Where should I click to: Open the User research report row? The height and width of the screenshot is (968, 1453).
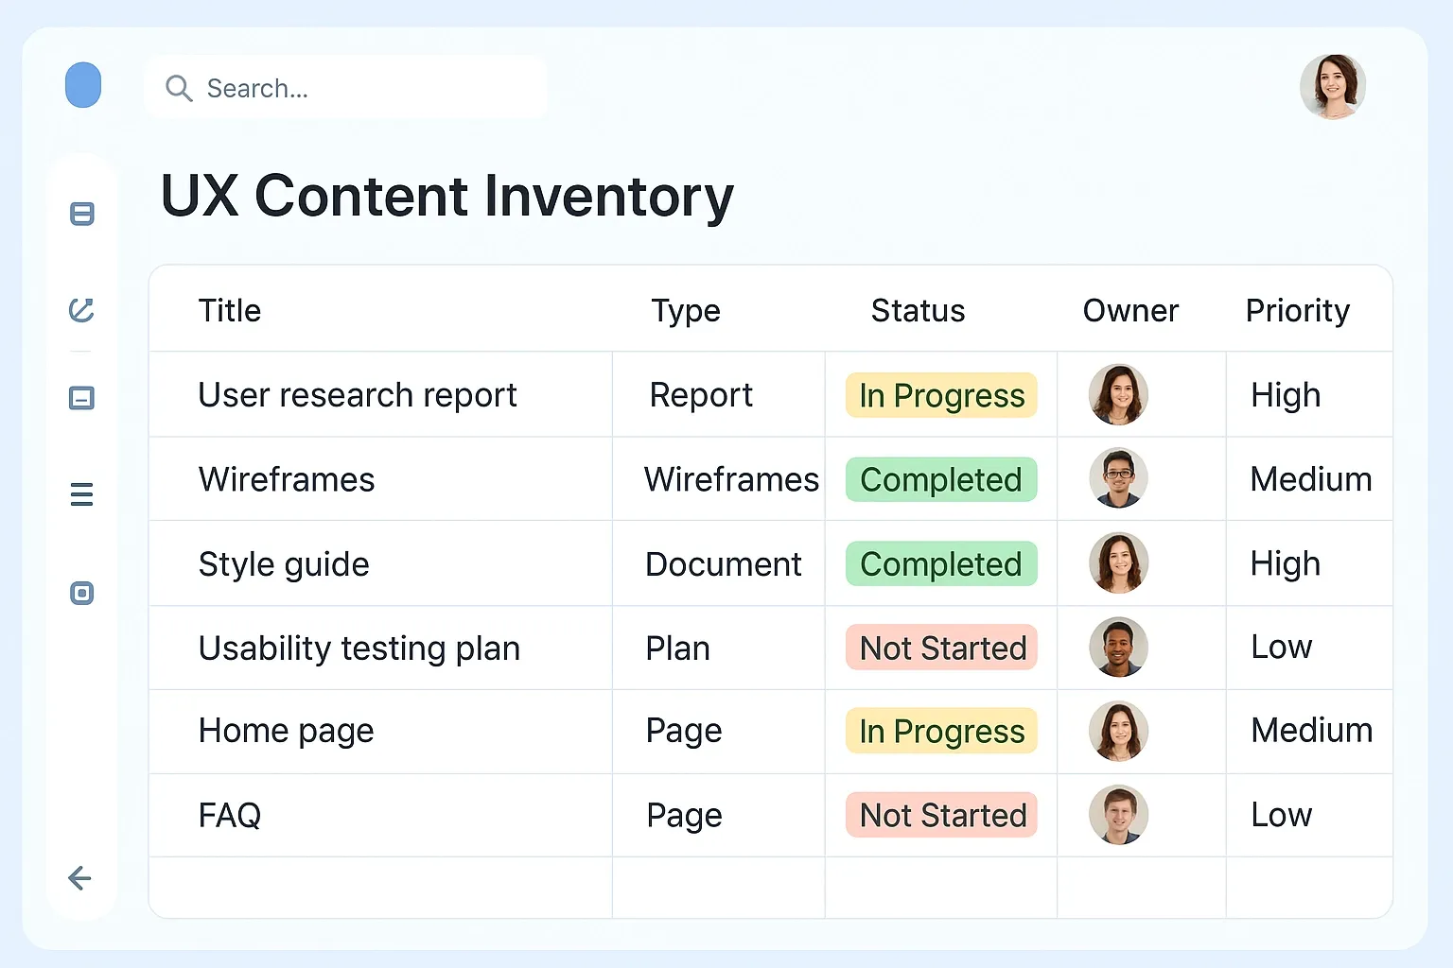358,395
